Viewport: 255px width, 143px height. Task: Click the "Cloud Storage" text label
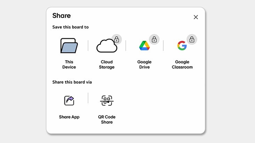pyautogui.click(x=107, y=64)
